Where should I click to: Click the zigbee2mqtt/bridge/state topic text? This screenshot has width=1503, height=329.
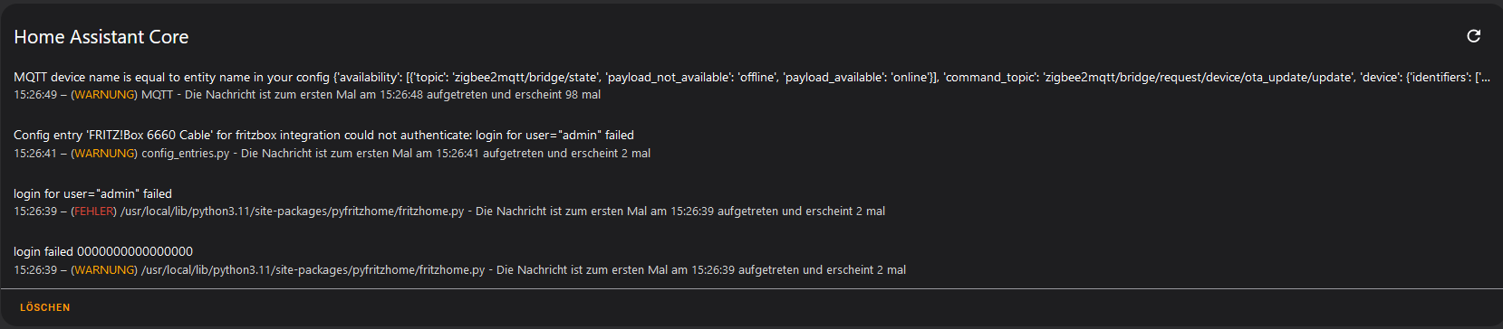[525, 77]
